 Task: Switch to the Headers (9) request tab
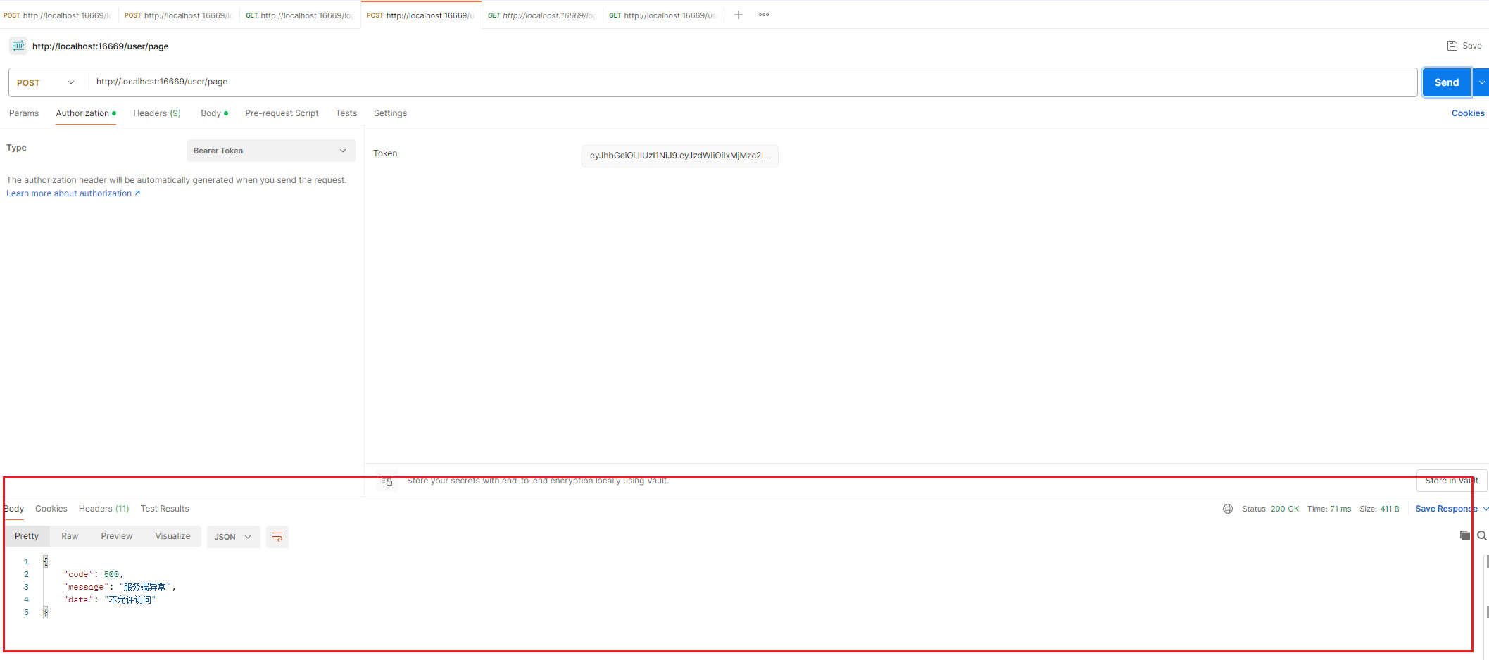(156, 113)
